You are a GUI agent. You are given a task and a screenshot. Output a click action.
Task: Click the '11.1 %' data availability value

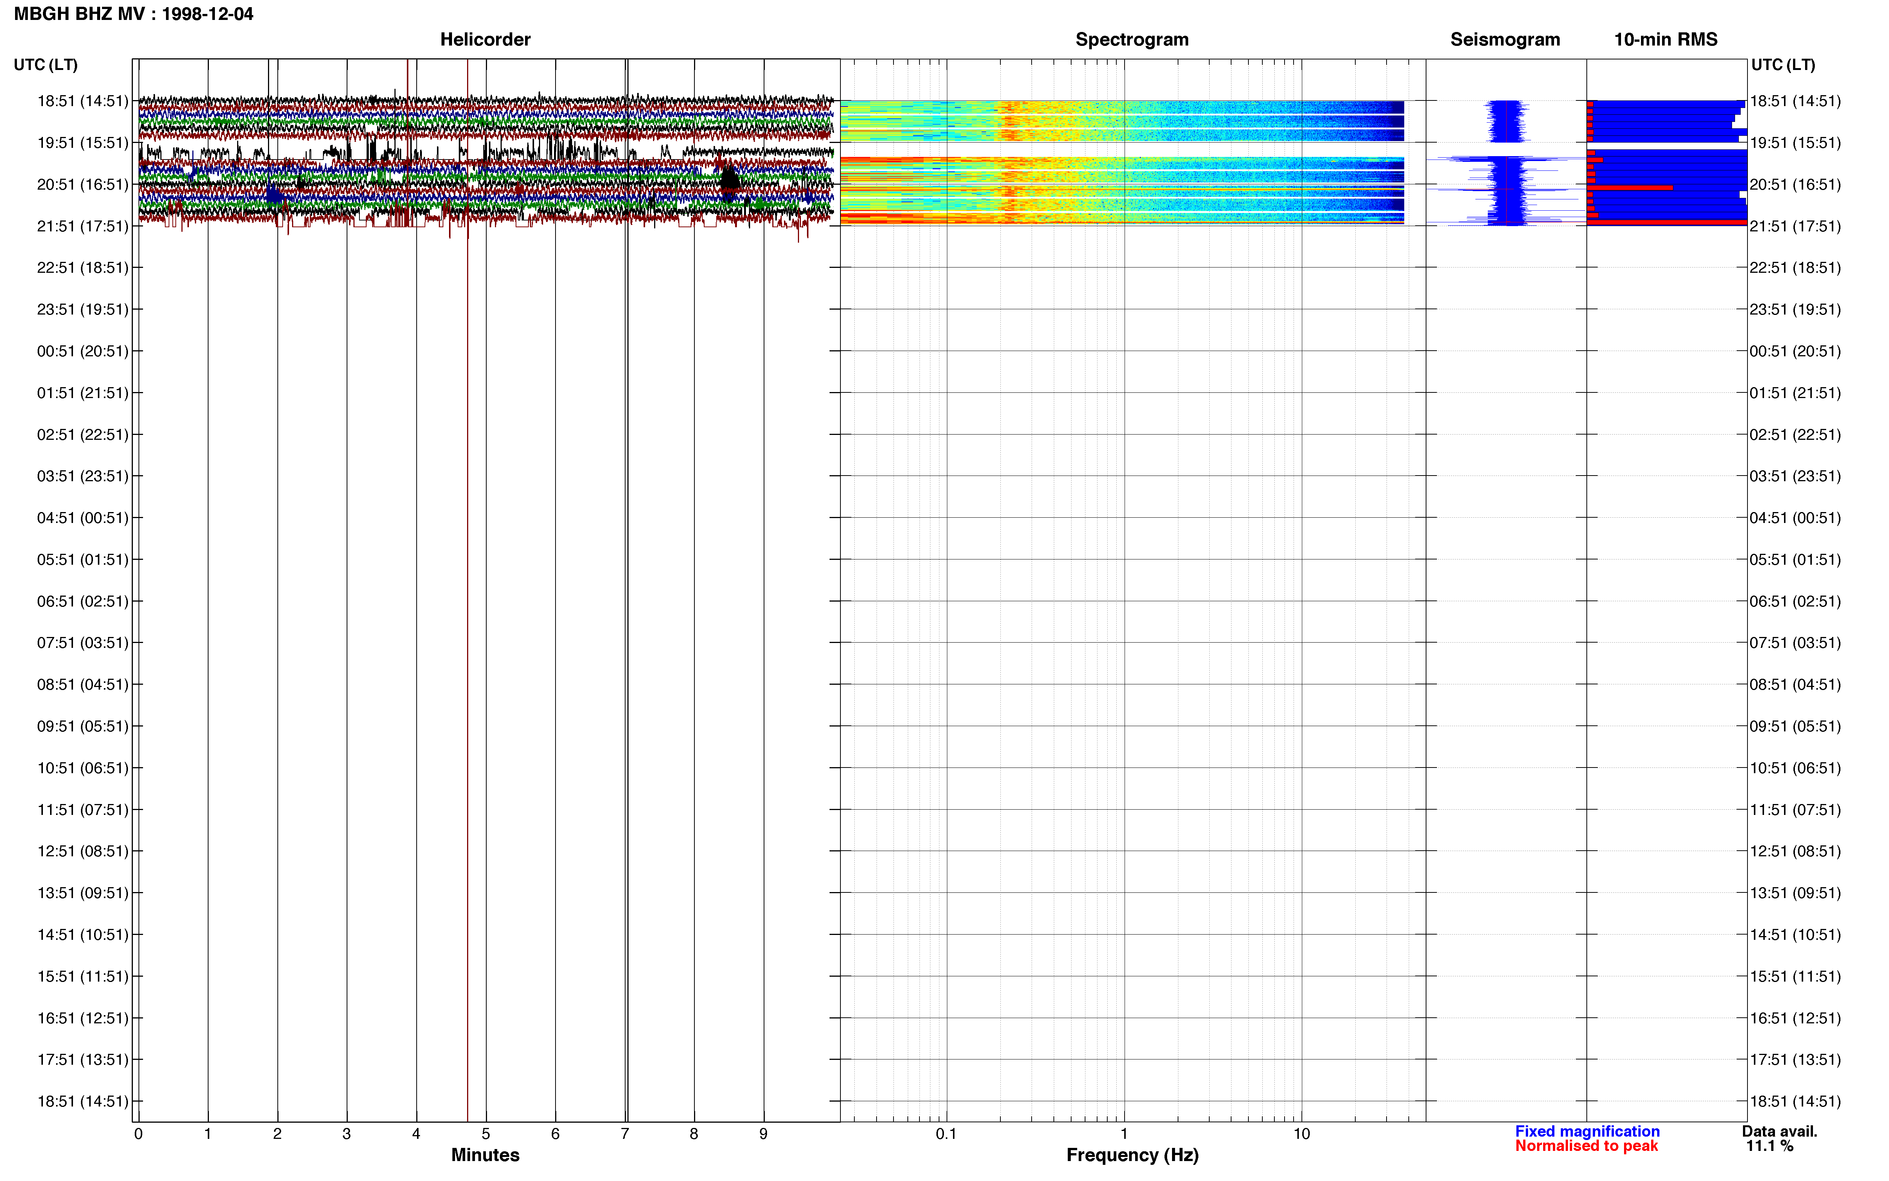(x=1769, y=1146)
